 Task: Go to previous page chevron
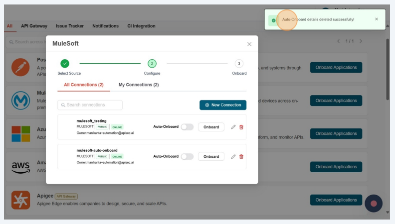(x=339, y=41)
